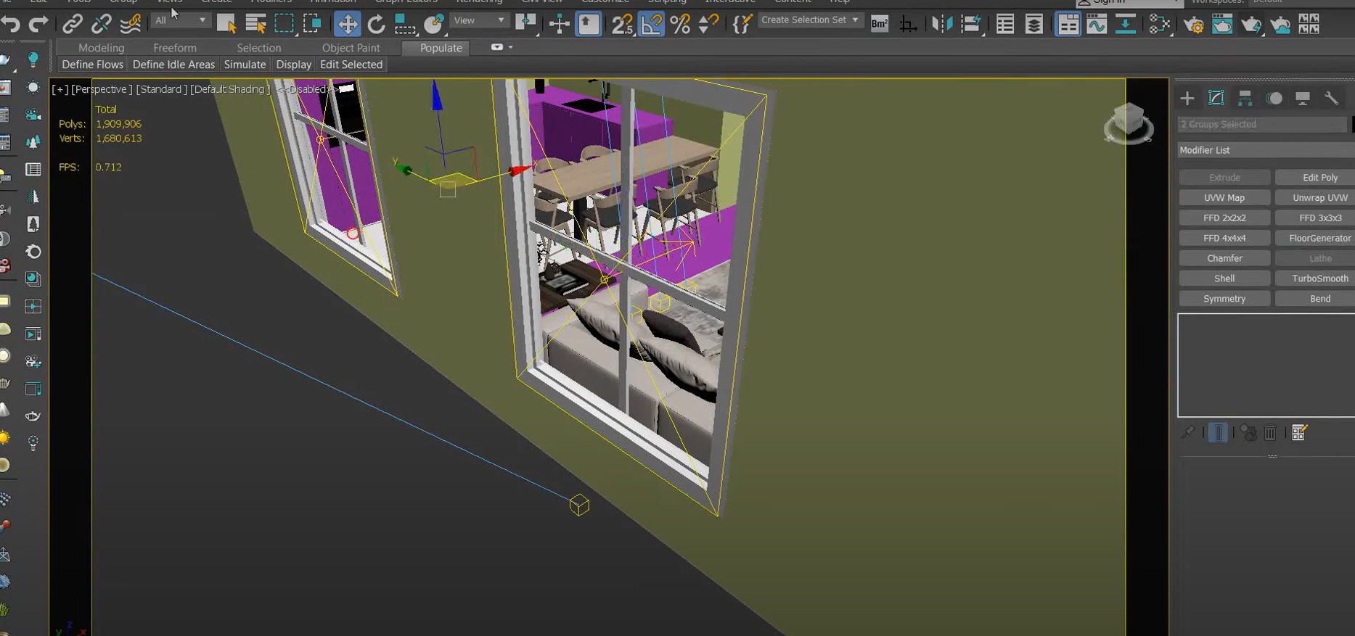The height and width of the screenshot is (636, 1355).
Task: Open the Mirror tool
Action: [941, 24]
